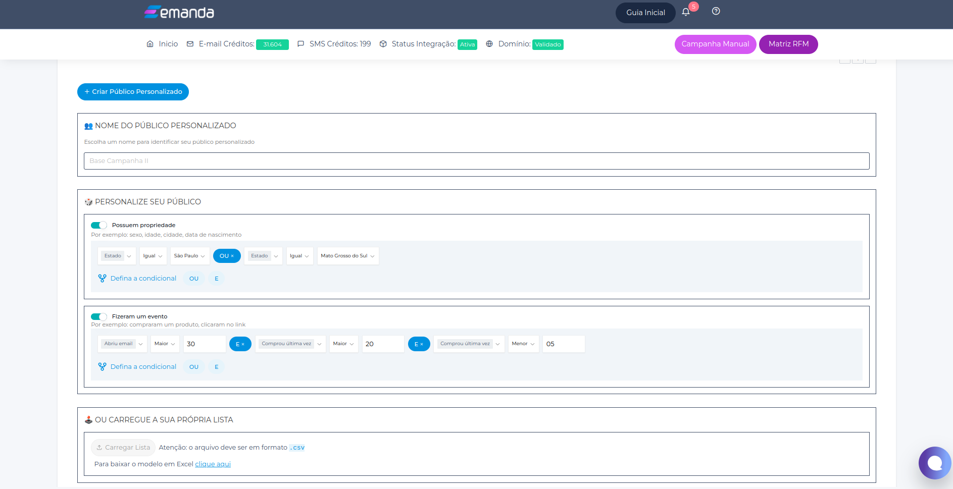Click the Ativa status badge
953x489 pixels.
tap(467, 44)
